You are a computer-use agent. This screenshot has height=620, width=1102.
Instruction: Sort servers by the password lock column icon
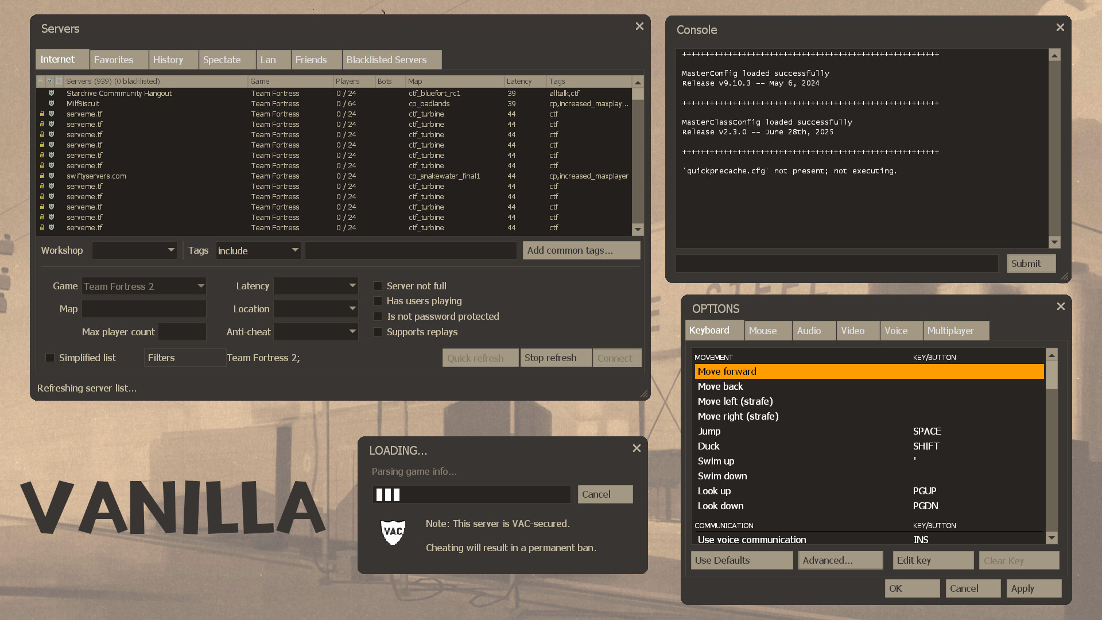40,81
